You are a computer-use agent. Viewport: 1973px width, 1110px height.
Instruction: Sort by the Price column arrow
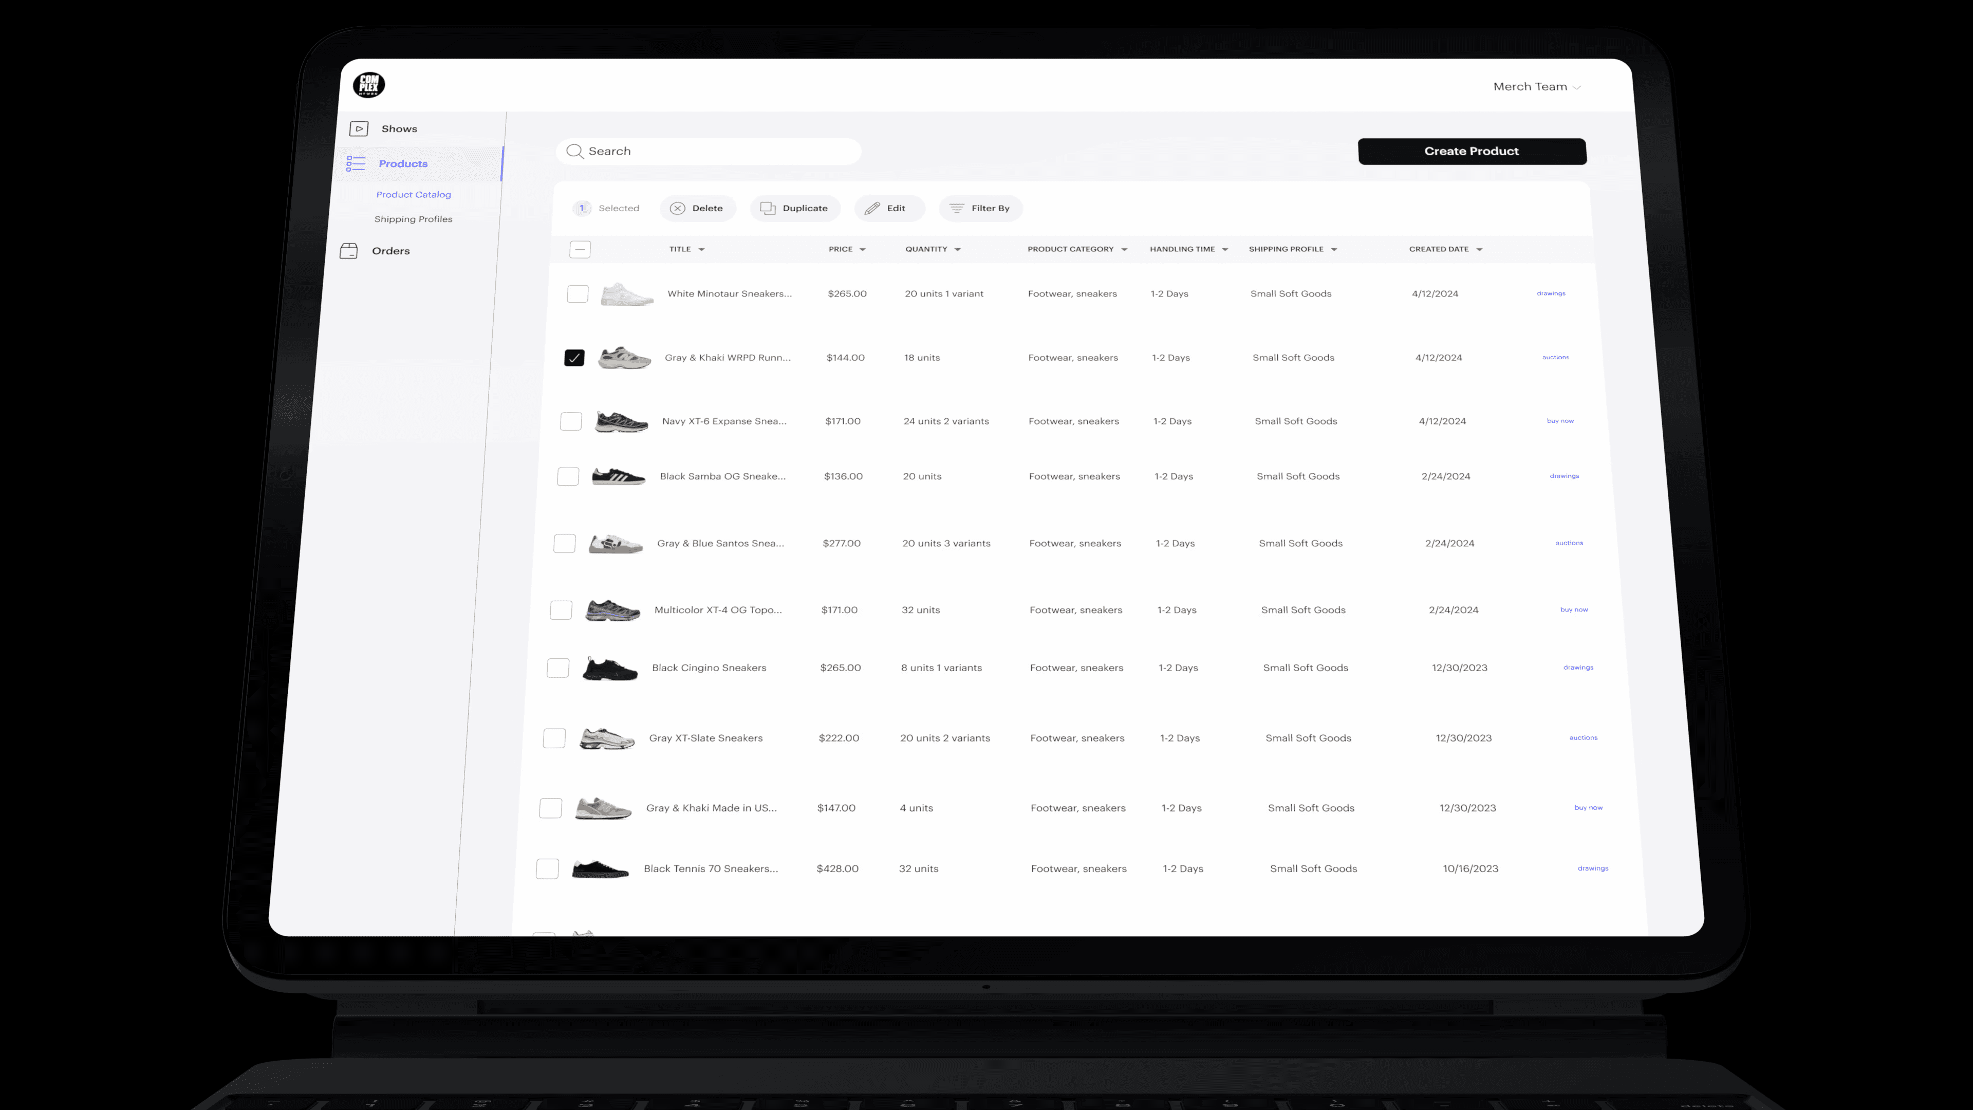pyautogui.click(x=863, y=250)
